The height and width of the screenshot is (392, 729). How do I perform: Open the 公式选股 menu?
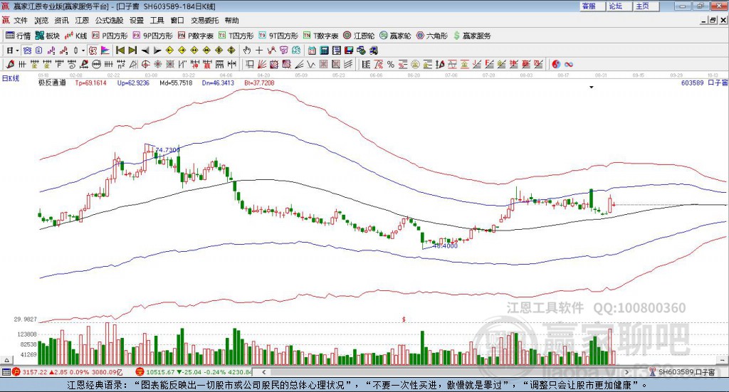point(109,21)
